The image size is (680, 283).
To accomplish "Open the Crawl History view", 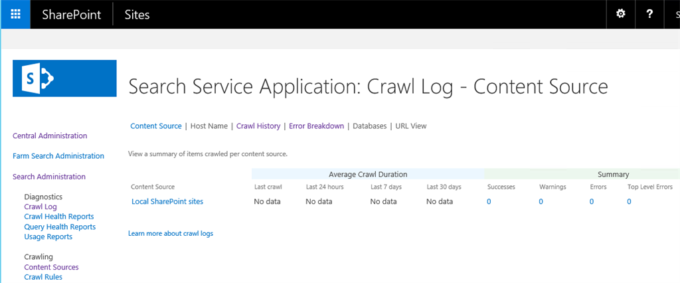I will tap(258, 126).
